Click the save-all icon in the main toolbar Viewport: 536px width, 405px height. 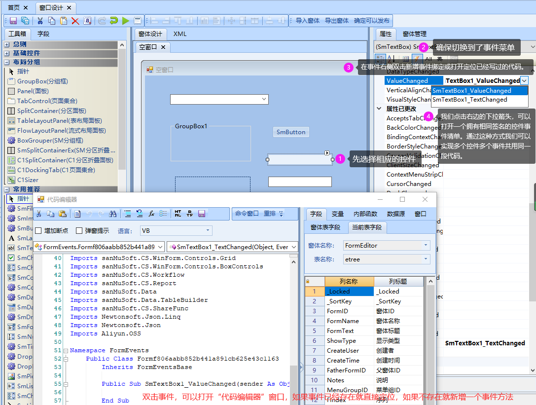tap(25, 21)
